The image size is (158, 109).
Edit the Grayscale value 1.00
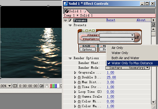110,73
